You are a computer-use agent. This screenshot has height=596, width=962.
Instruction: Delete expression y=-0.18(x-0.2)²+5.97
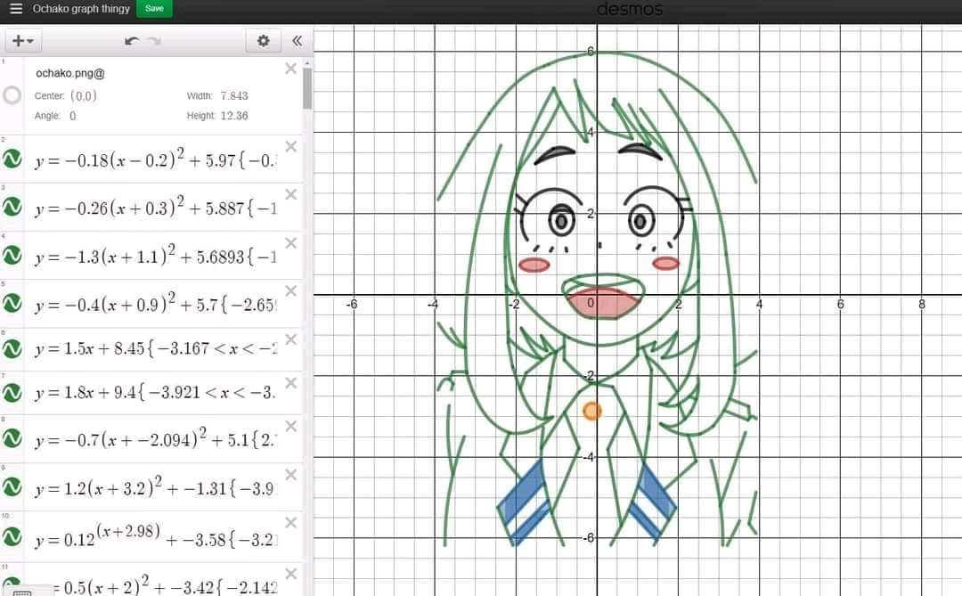[290, 147]
